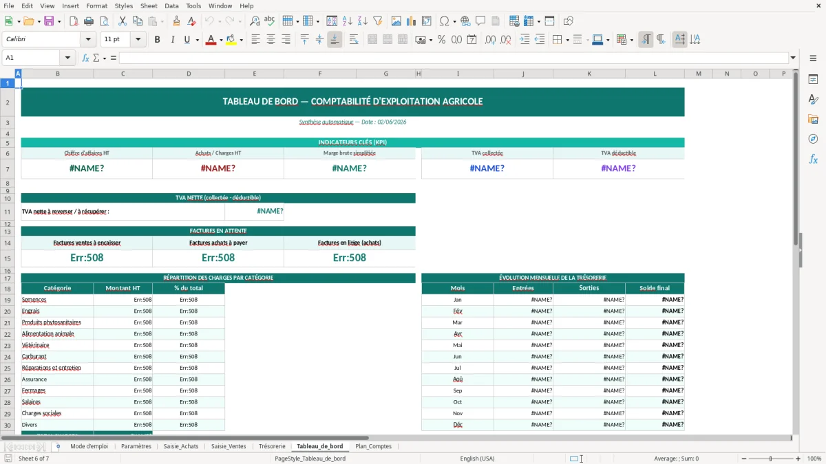Click the AutoFilter funnel icon
Screen dimensions: 826x464
378,21
